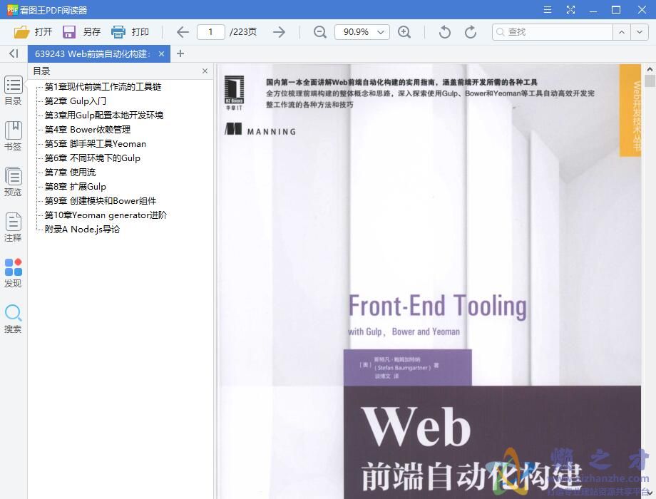Image resolution: width=656 pixels, height=499 pixels.
Task: Rotate page counterclockwise
Action: pyautogui.click(x=444, y=32)
